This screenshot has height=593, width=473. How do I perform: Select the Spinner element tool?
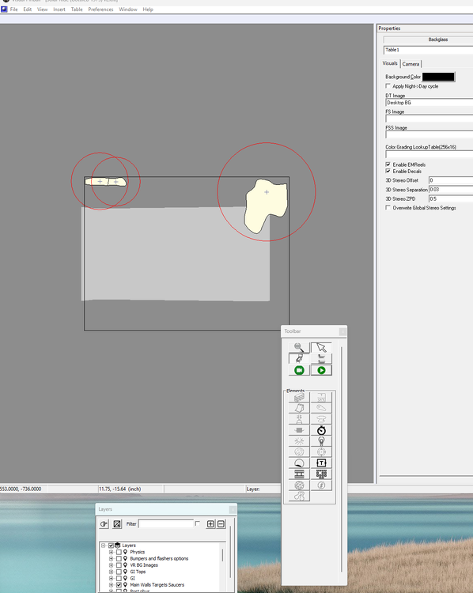tap(299, 430)
